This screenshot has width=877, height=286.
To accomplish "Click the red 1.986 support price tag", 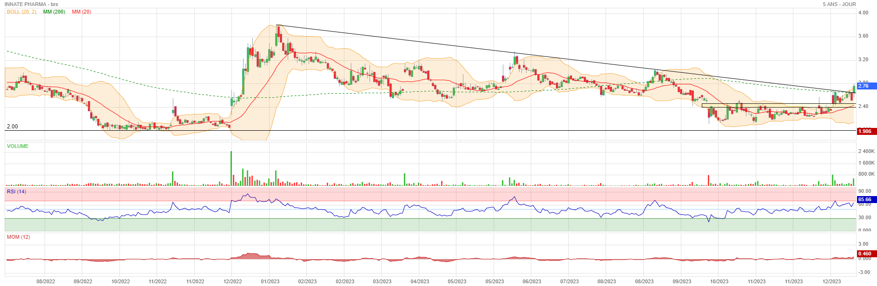I will point(866,131).
